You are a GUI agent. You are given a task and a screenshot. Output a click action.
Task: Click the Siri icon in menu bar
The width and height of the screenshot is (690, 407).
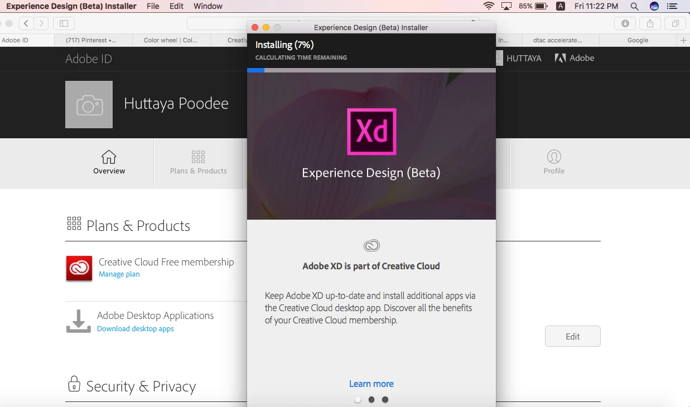click(654, 6)
